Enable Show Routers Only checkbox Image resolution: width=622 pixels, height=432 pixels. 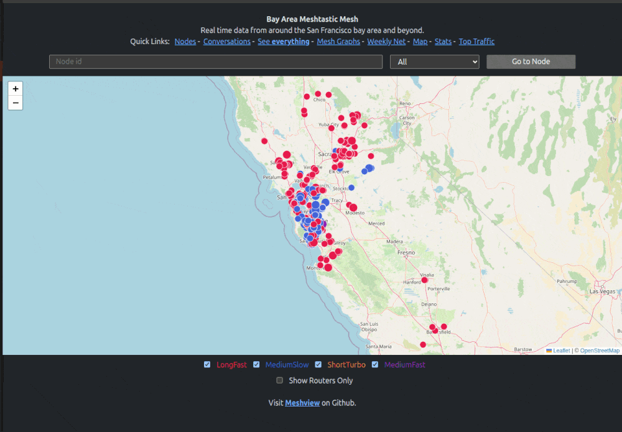tap(280, 380)
